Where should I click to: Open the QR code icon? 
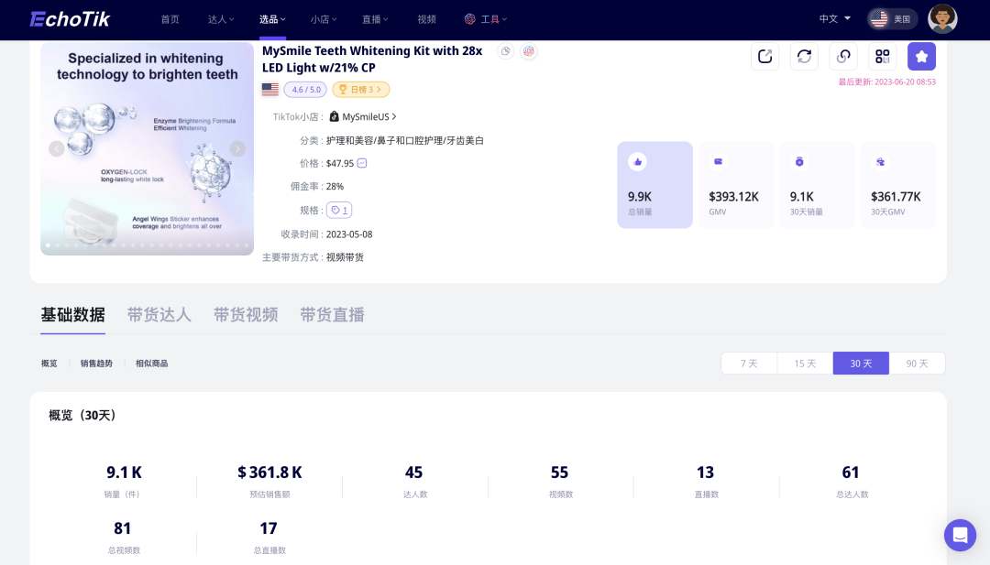[x=882, y=56]
